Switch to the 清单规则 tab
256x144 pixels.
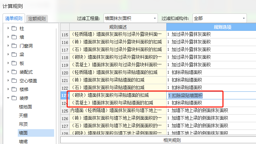click(14, 18)
